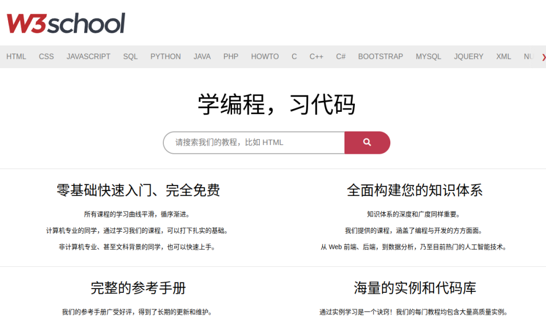Go to the JAVASCRIPT tutorial
This screenshot has width=546, height=318.
click(x=88, y=57)
